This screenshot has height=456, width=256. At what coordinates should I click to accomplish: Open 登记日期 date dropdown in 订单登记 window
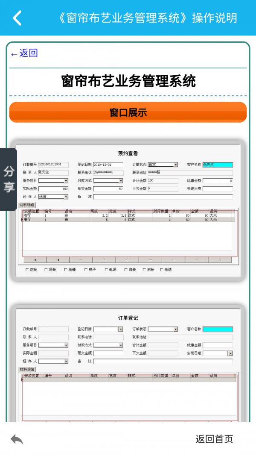point(121,329)
